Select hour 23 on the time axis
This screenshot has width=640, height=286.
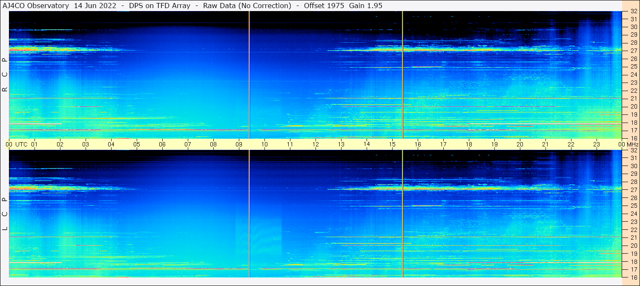[x=597, y=144]
